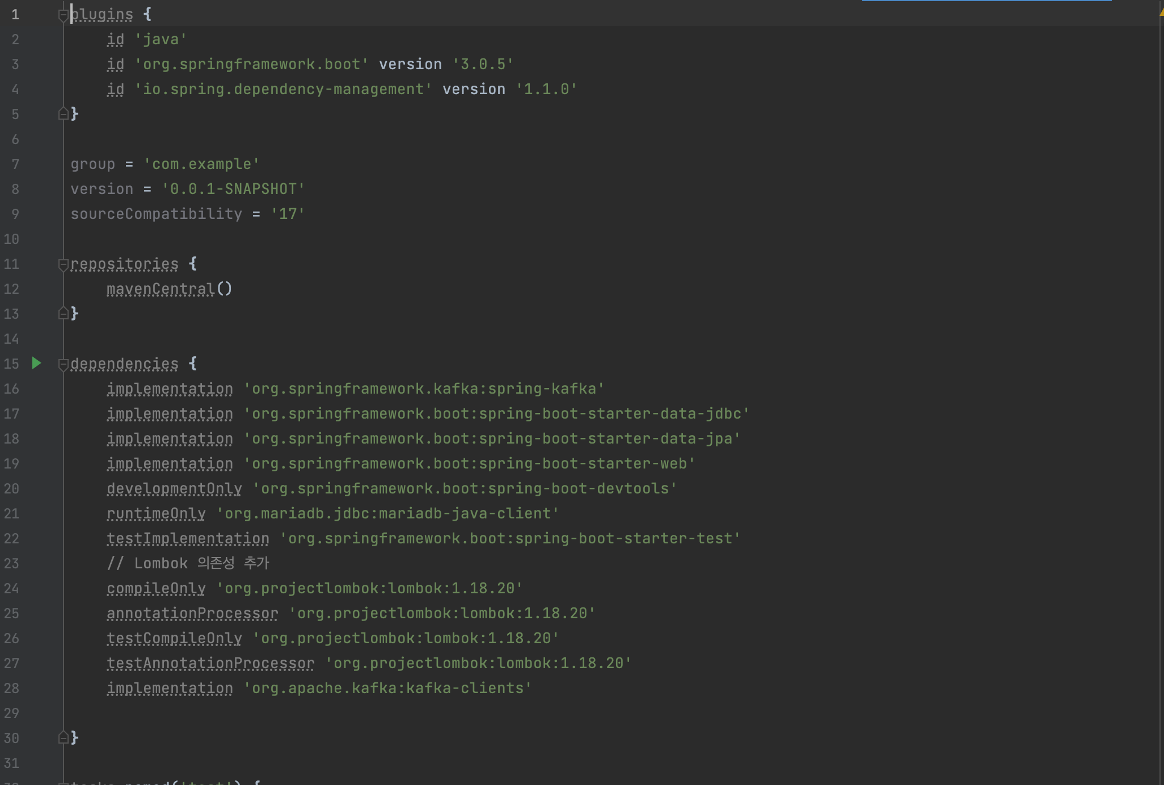1164x785 pixels.
Task: Click the closing fold marker of plugins block
Action: (63, 114)
